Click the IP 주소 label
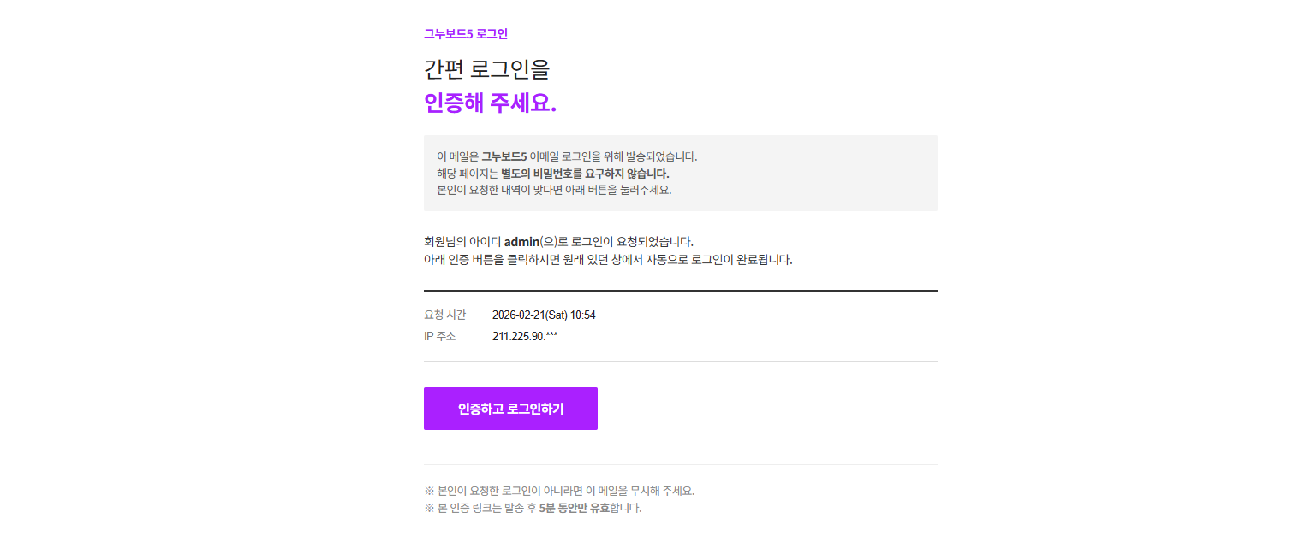Screen dimensions: 1305x542 439,336
